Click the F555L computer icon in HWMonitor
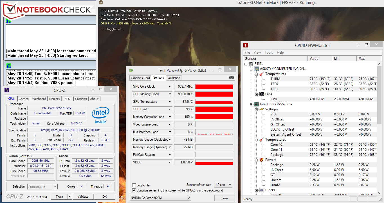 tap(251, 64)
